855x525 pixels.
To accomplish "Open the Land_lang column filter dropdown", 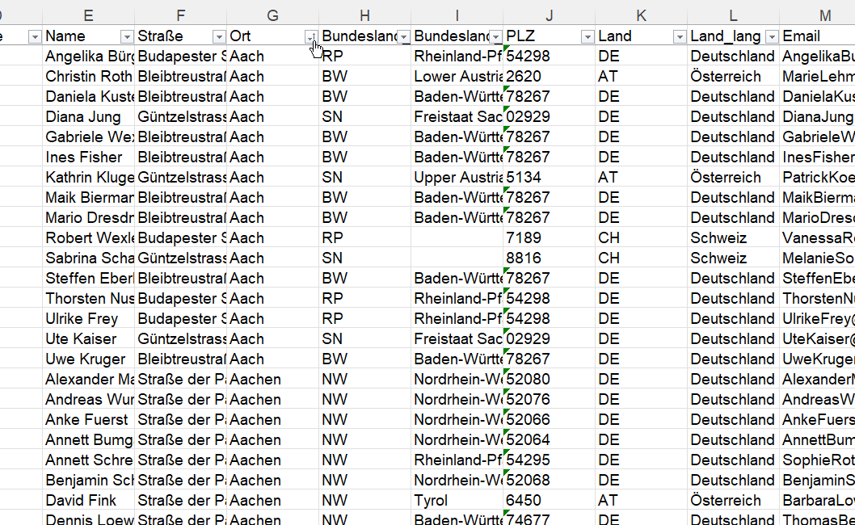I will 772,36.
